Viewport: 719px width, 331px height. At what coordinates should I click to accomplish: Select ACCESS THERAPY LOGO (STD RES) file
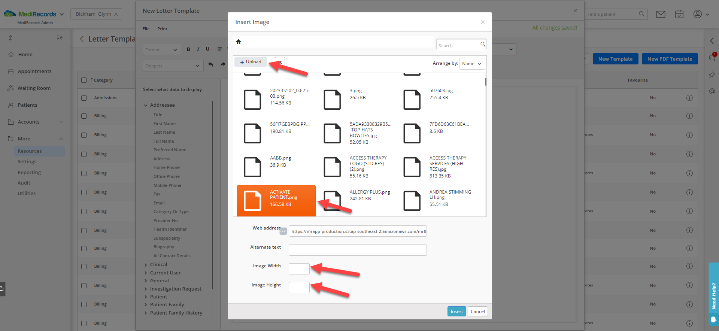tap(357, 167)
